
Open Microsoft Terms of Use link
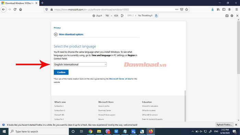(x=120, y=79)
